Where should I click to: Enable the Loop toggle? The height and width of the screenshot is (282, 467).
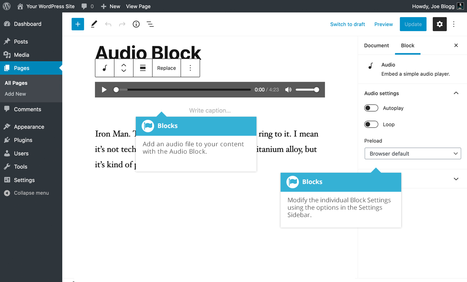click(371, 124)
